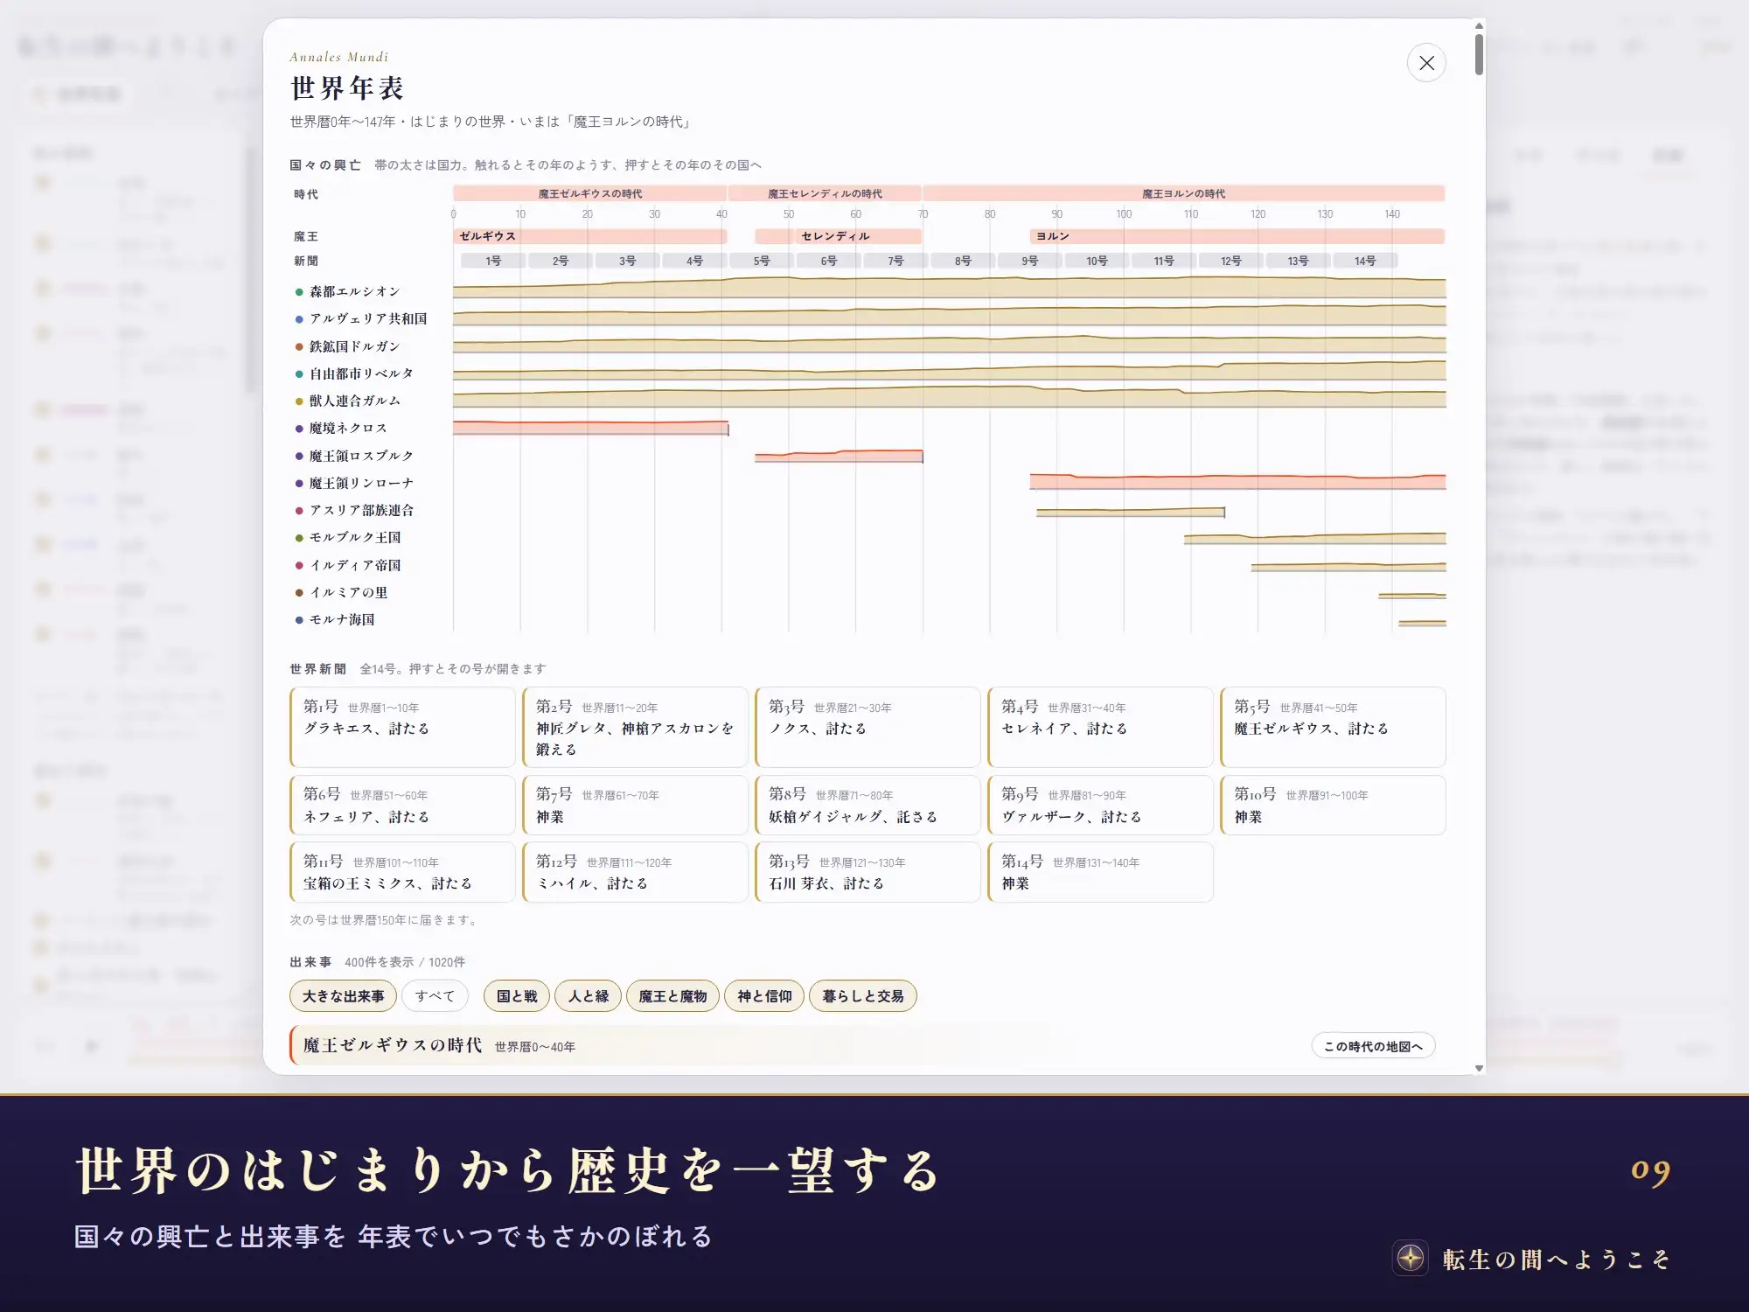1749x1312 pixels.
Task: Select the イルディア帝国 nation row label
Action: (x=354, y=565)
